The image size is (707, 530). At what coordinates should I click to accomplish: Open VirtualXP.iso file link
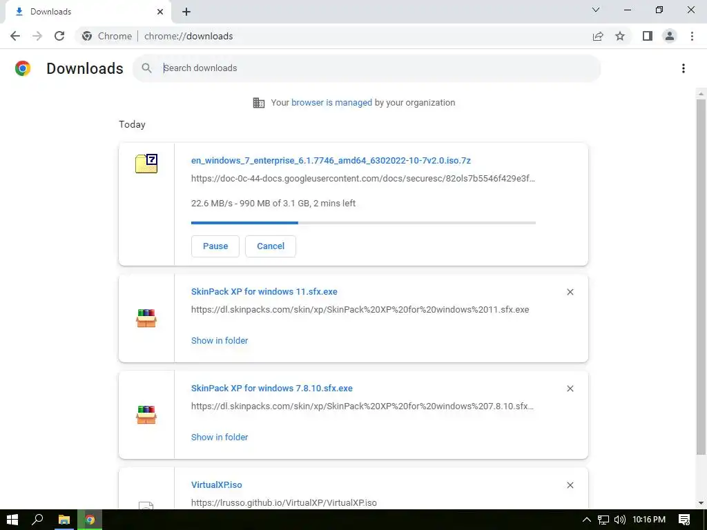click(x=216, y=484)
